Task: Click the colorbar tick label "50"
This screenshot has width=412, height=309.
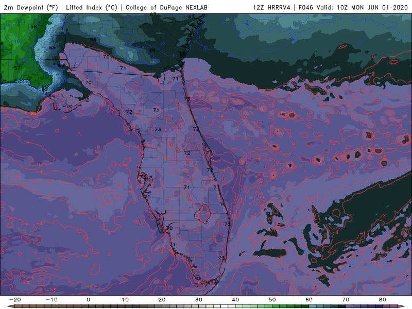Action: (x=272, y=300)
